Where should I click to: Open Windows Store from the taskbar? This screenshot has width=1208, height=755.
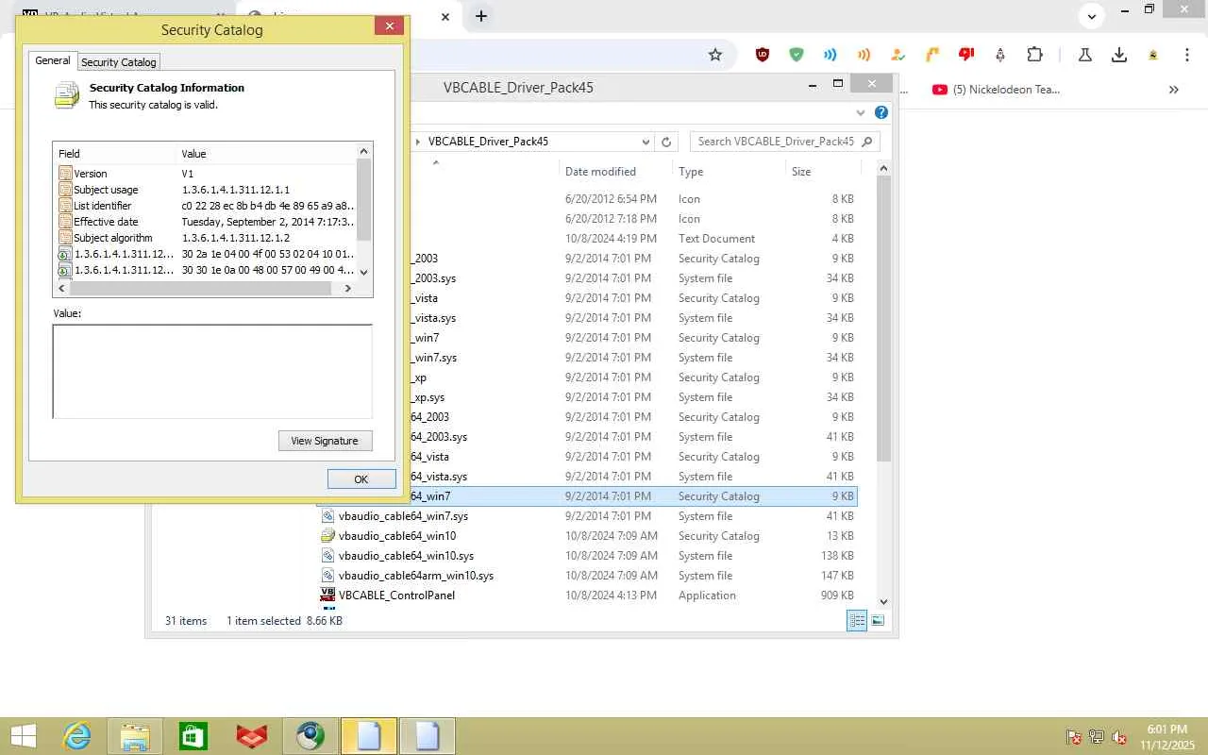[193, 736]
